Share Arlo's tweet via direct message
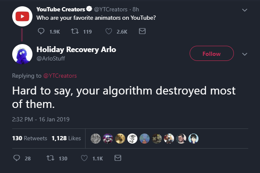 tap(118, 159)
